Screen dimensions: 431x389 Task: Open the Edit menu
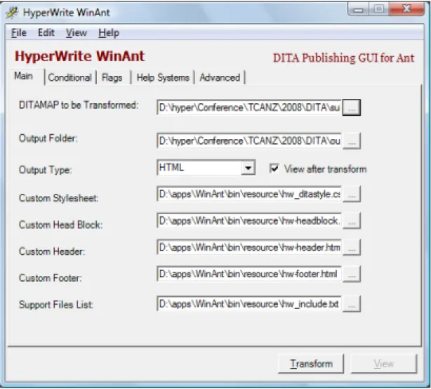pyautogui.click(x=46, y=33)
